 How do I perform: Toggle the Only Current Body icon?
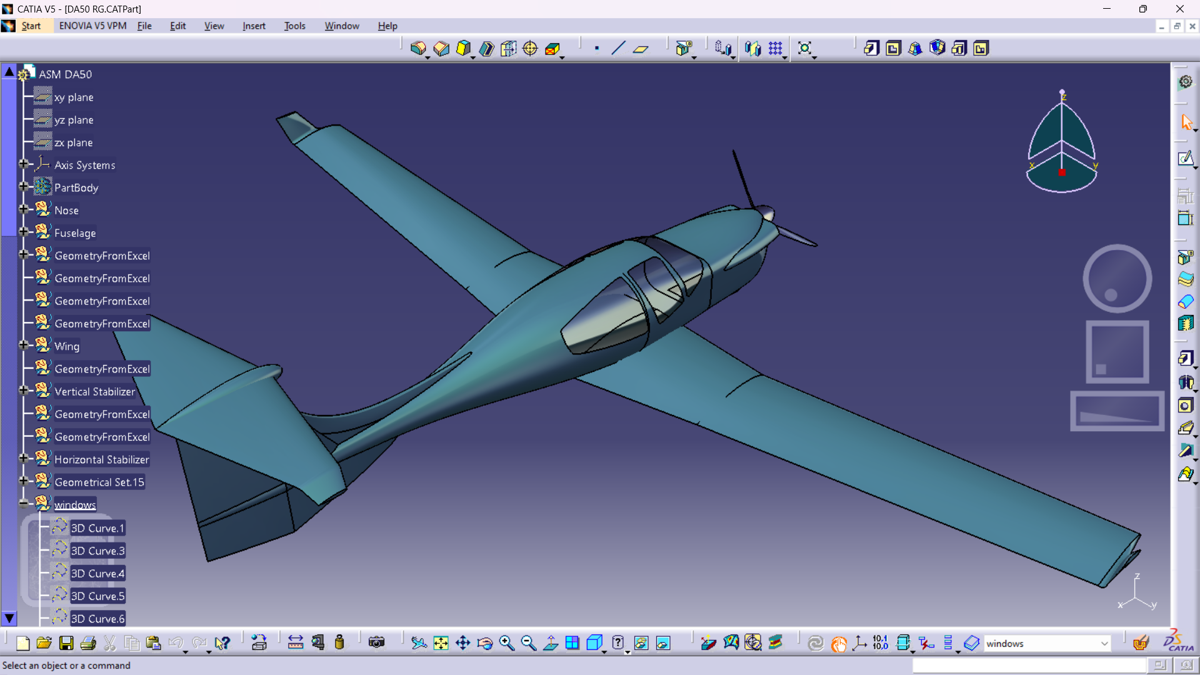[904, 643]
